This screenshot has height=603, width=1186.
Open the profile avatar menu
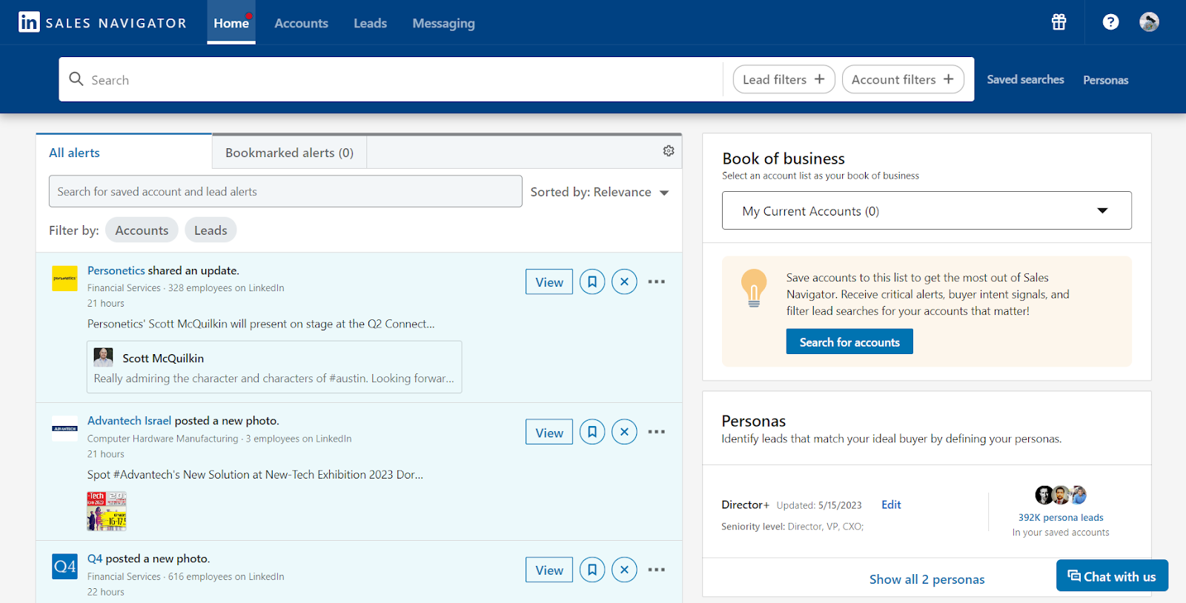[1149, 22]
